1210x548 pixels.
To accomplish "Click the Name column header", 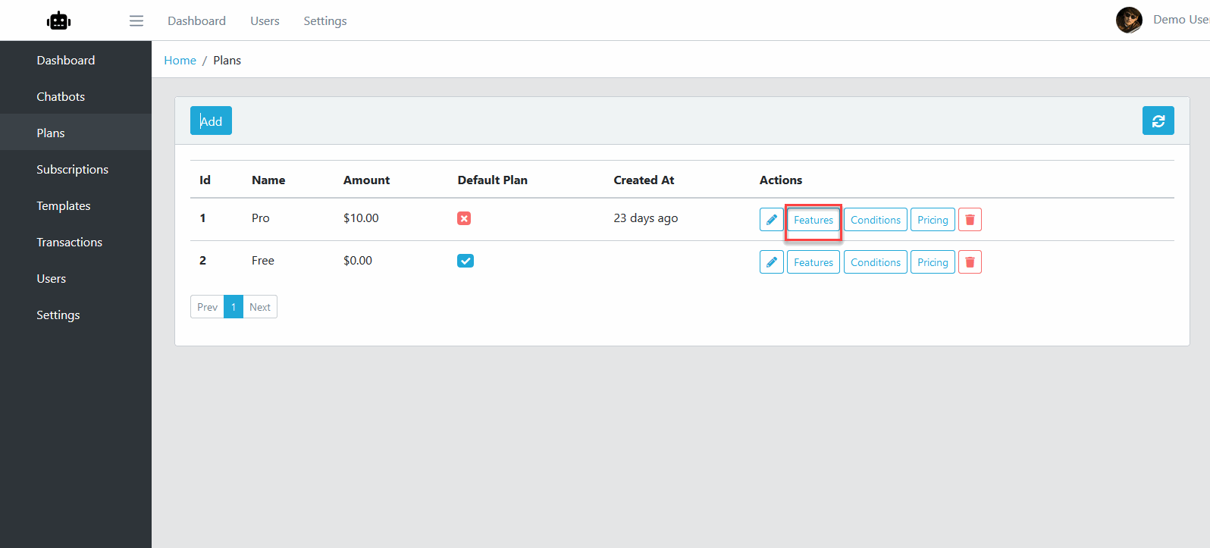I will coord(268,180).
